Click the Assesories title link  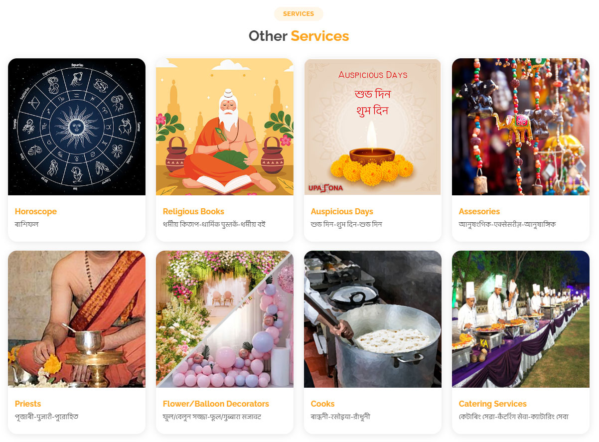[479, 211]
